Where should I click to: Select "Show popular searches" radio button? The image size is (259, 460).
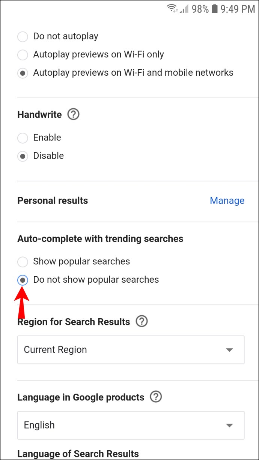coord(23,262)
